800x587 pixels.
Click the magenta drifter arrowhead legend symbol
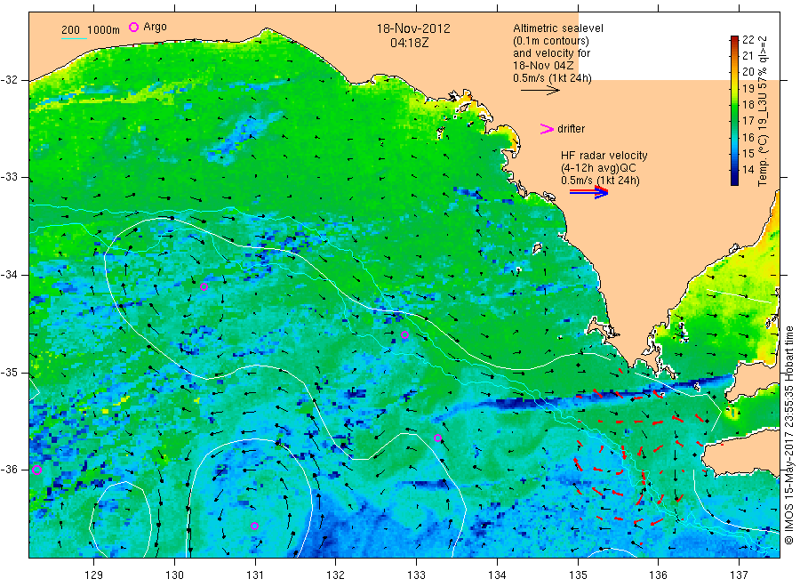pyautogui.click(x=547, y=129)
